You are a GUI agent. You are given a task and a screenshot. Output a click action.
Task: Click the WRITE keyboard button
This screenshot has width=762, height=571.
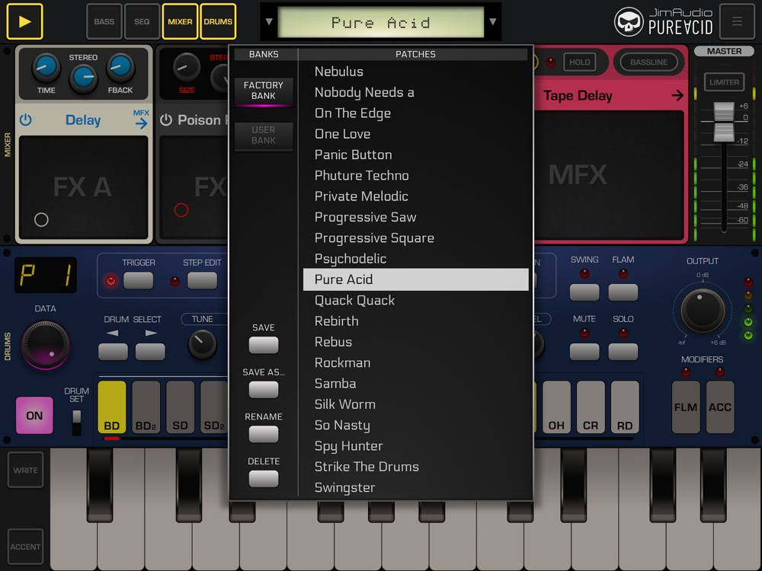tap(25, 470)
